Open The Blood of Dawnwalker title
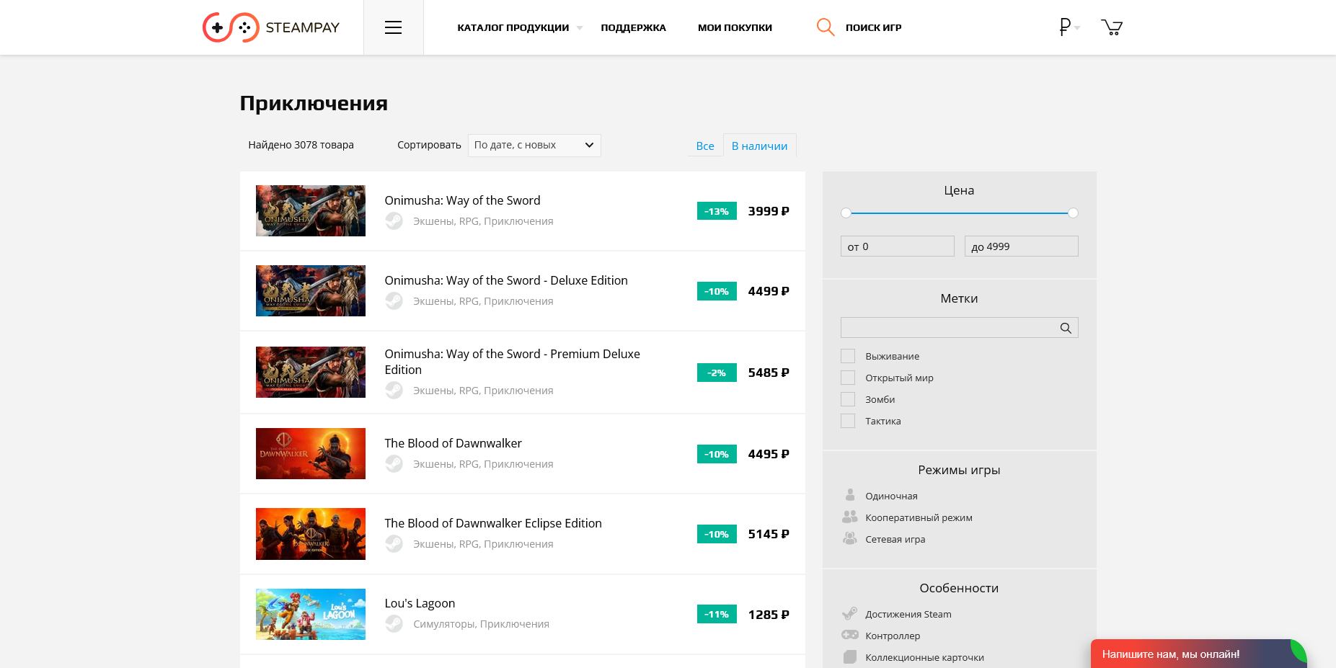This screenshot has height=668, width=1336. click(x=453, y=443)
